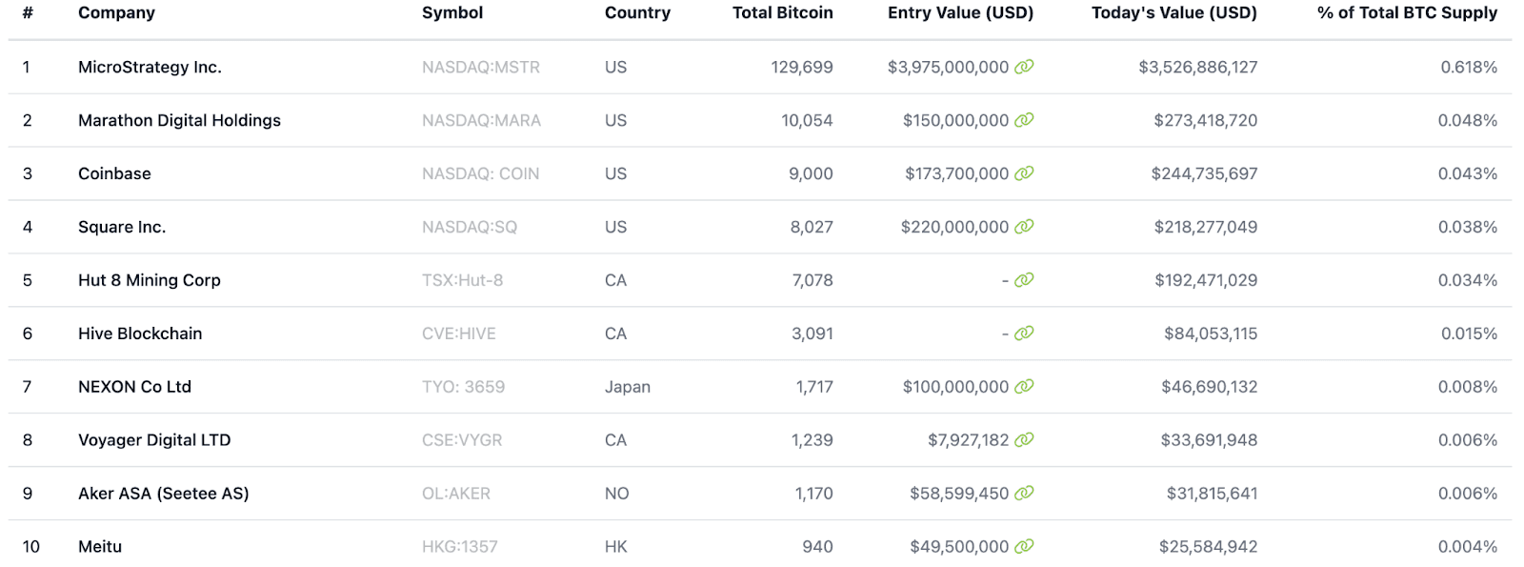
Task: Sort by the Total Bitcoin column header
Action: (x=782, y=13)
